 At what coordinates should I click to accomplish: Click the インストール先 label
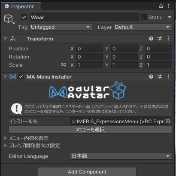[23, 121]
